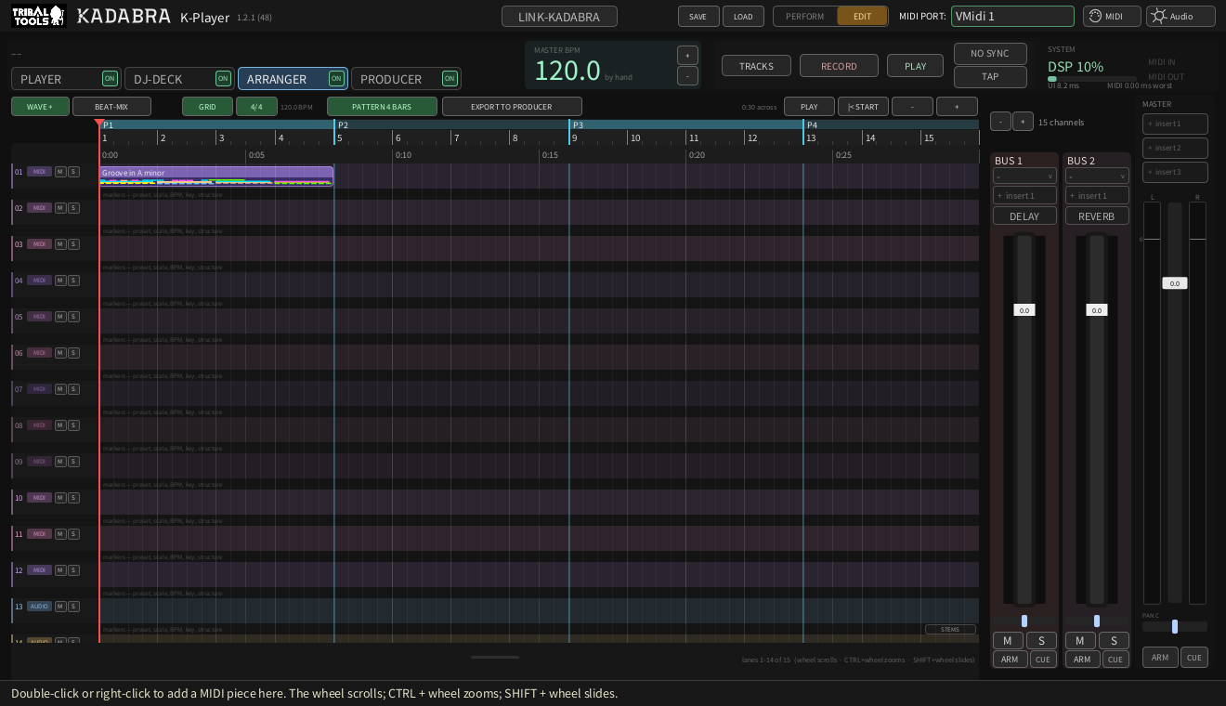Click the LOAD button
Image resolution: width=1226 pixels, height=706 pixels.
point(743,16)
